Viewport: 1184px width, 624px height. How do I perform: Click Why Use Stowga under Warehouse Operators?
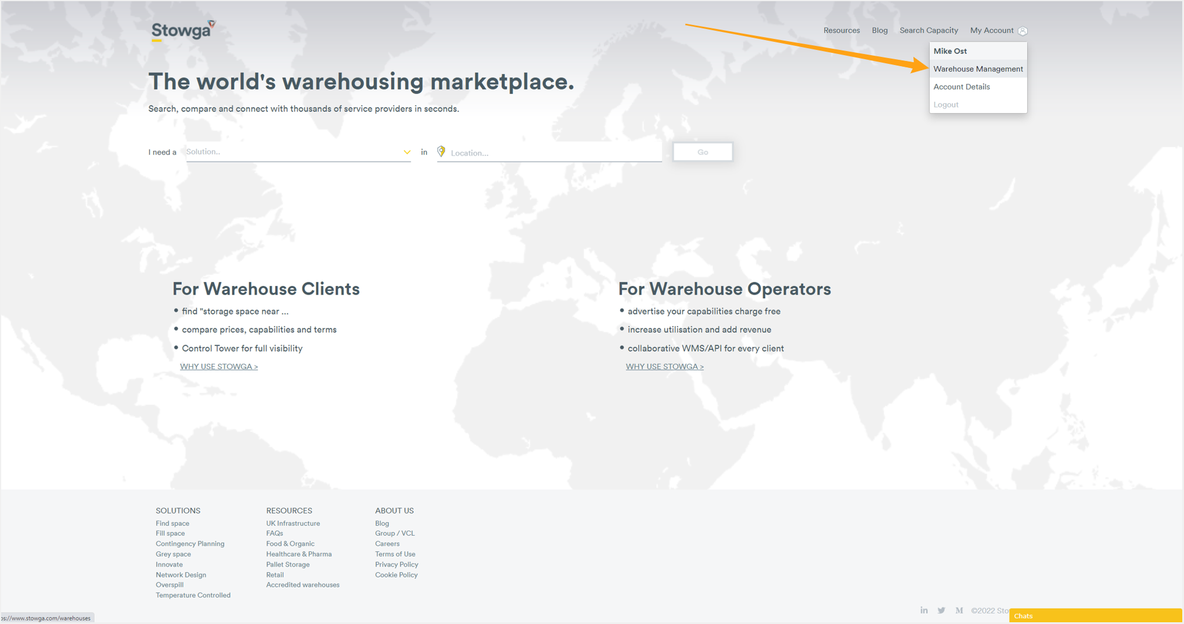(665, 366)
